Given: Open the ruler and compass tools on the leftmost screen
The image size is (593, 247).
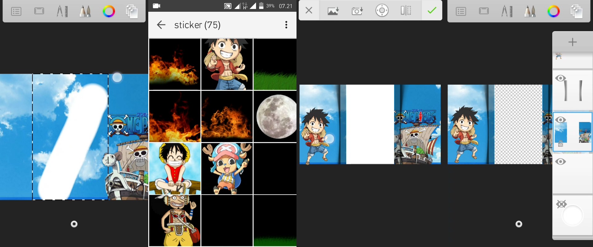Looking at the screenshot, I should coord(62,11).
